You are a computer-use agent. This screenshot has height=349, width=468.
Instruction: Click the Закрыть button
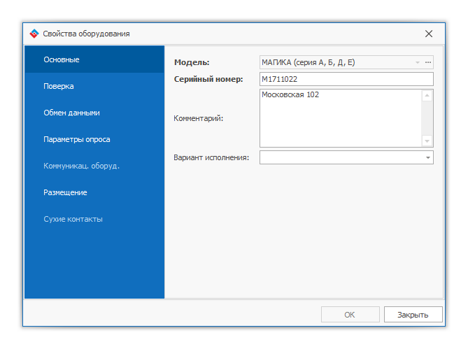click(413, 315)
